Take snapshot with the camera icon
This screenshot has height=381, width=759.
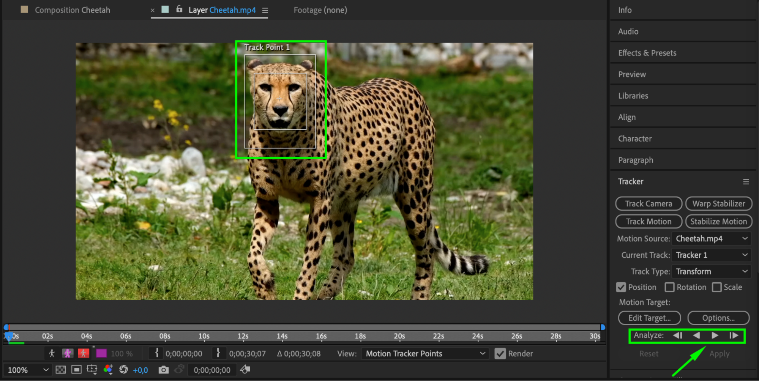[163, 370]
